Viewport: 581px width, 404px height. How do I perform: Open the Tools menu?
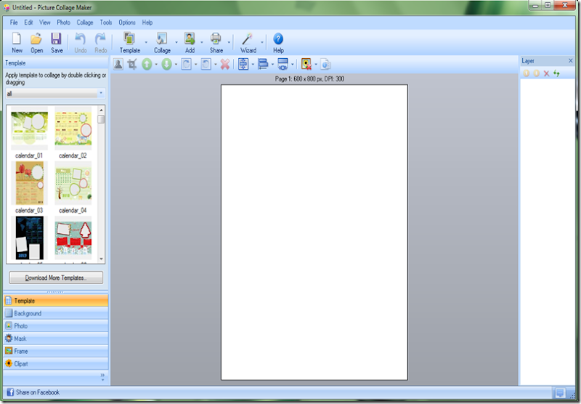click(106, 23)
